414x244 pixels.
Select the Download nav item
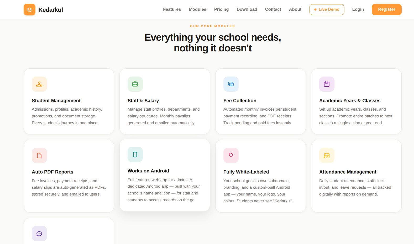coord(247,9)
